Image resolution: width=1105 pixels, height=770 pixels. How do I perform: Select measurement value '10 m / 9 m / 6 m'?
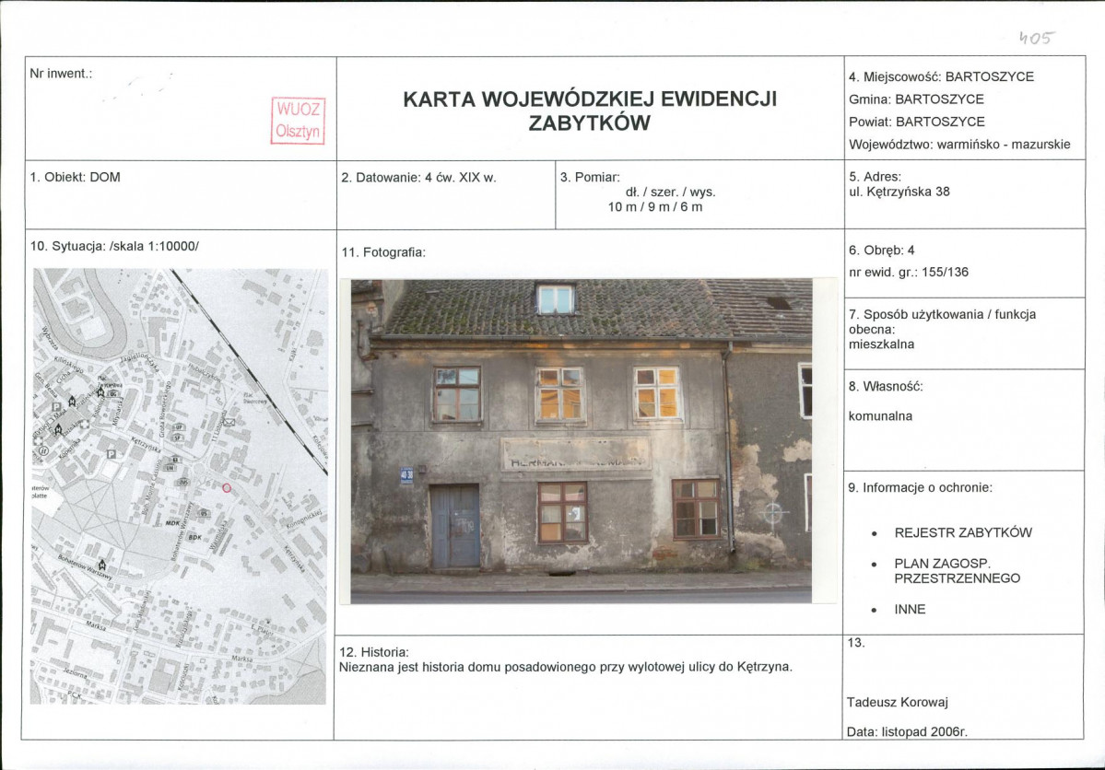click(655, 207)
